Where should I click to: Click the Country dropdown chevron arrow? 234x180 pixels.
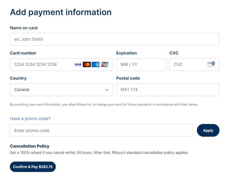pos(107,90)
